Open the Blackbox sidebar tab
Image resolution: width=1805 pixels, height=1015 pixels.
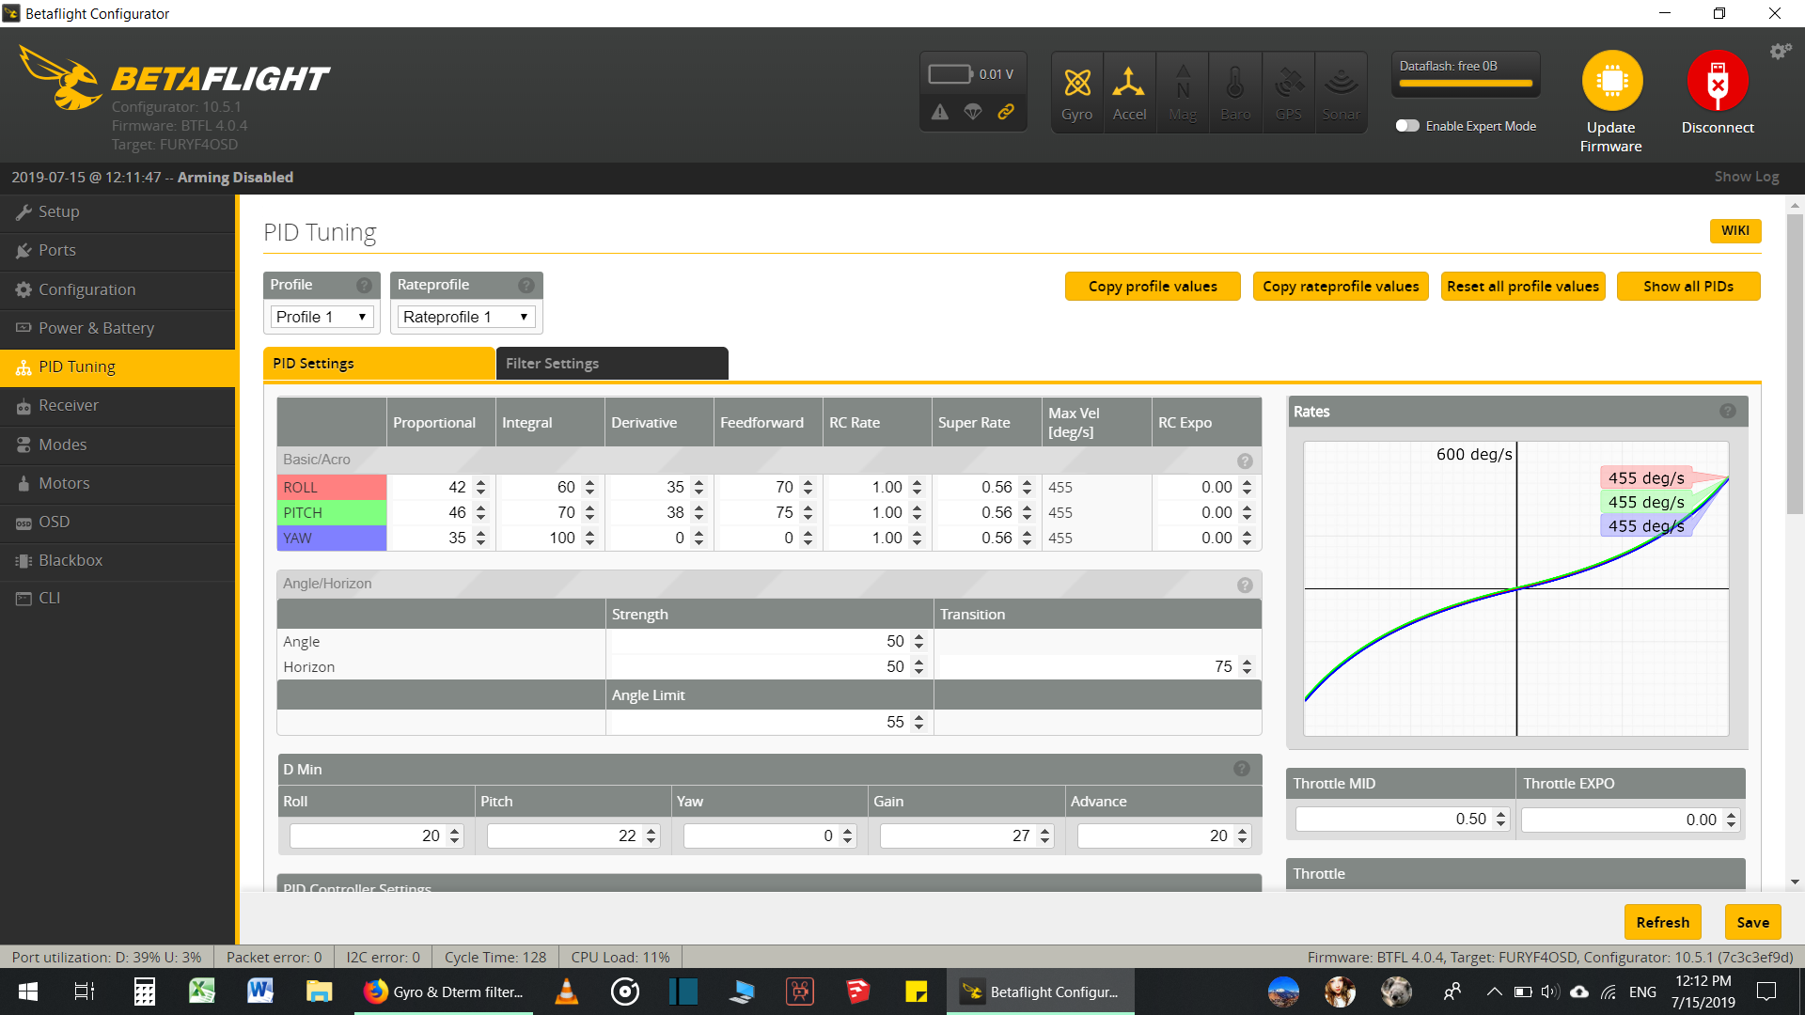(x=71, y=560)
